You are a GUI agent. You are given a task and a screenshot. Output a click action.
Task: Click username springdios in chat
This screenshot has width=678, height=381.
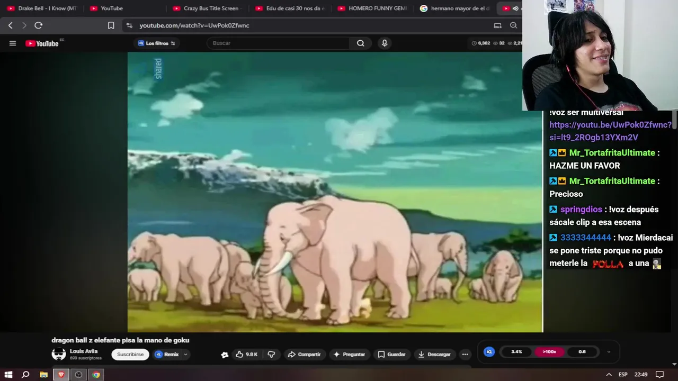581,210
